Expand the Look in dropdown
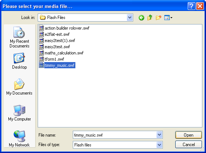Viewport: 206px width, 153px height. (130, 18)
